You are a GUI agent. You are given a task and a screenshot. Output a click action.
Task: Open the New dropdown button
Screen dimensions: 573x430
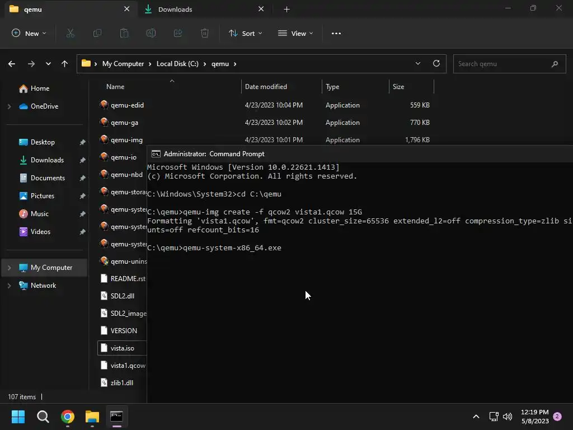pyautogui.click(x=29, y=33)
